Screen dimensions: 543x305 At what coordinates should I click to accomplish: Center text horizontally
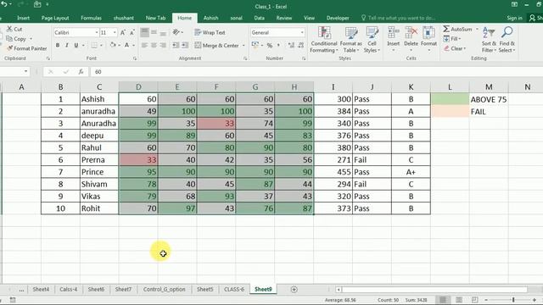tap(154, 45)
